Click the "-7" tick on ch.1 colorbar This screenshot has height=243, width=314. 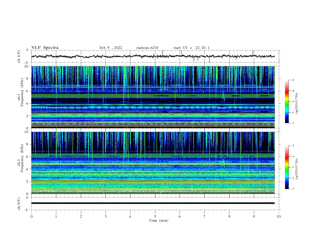click(x=292, y=123)
